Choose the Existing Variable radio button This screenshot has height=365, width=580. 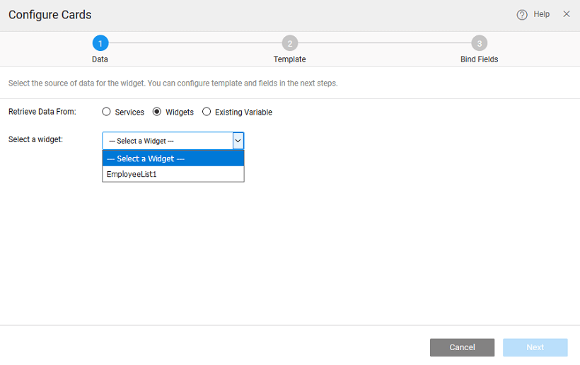pyautogui.click(x=207, y=112)
